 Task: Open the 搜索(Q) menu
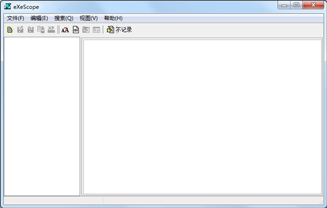tap(64, 19)
